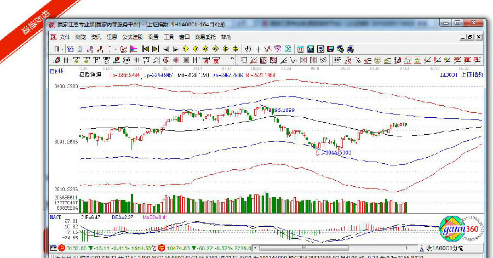This screenshot has height=258, width=493.
Task: Jump to first record arrow icon
Action: coord(146,49)
